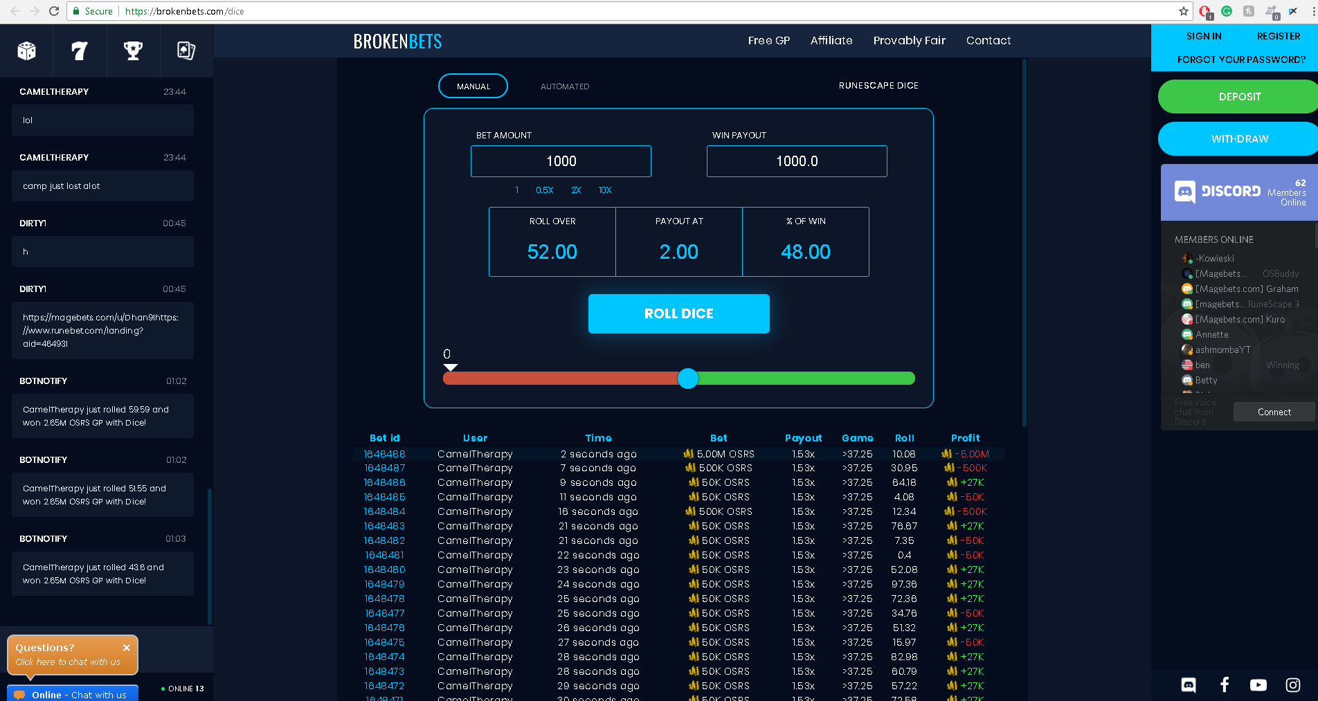Viewport: 1318px width, 701px height.
Task: Open the Honey extension icon
Action: (x=1249, y=11)
